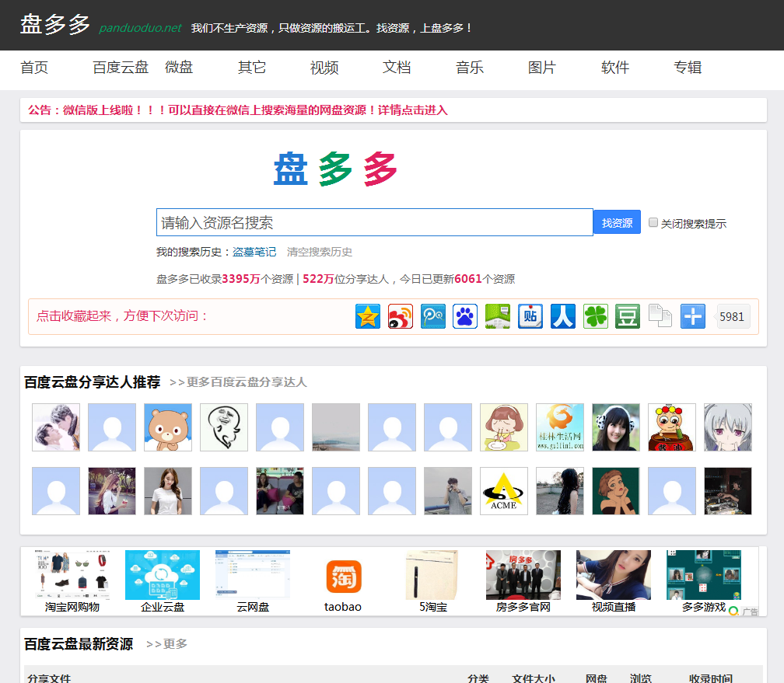Click the green house share icon
The height and width of the screenshot is (683, 784).
coord(498,316)
